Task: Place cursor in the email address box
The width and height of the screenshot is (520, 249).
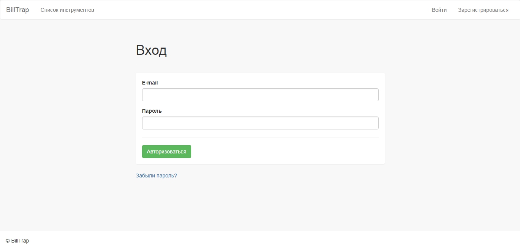Action: (260, 95)
